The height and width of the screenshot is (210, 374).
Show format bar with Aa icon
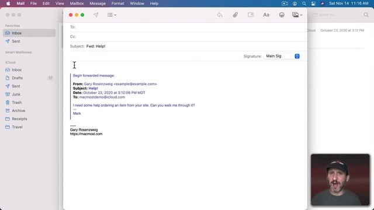tap(266, 15)
